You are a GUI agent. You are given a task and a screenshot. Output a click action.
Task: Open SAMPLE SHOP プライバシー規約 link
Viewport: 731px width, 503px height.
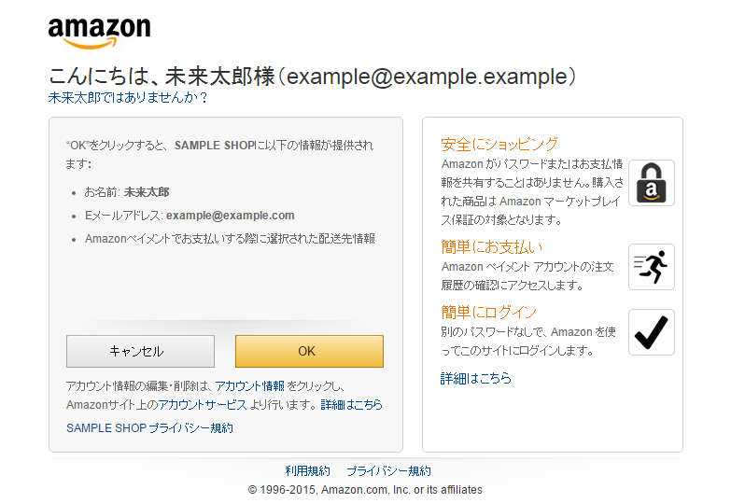149,428
